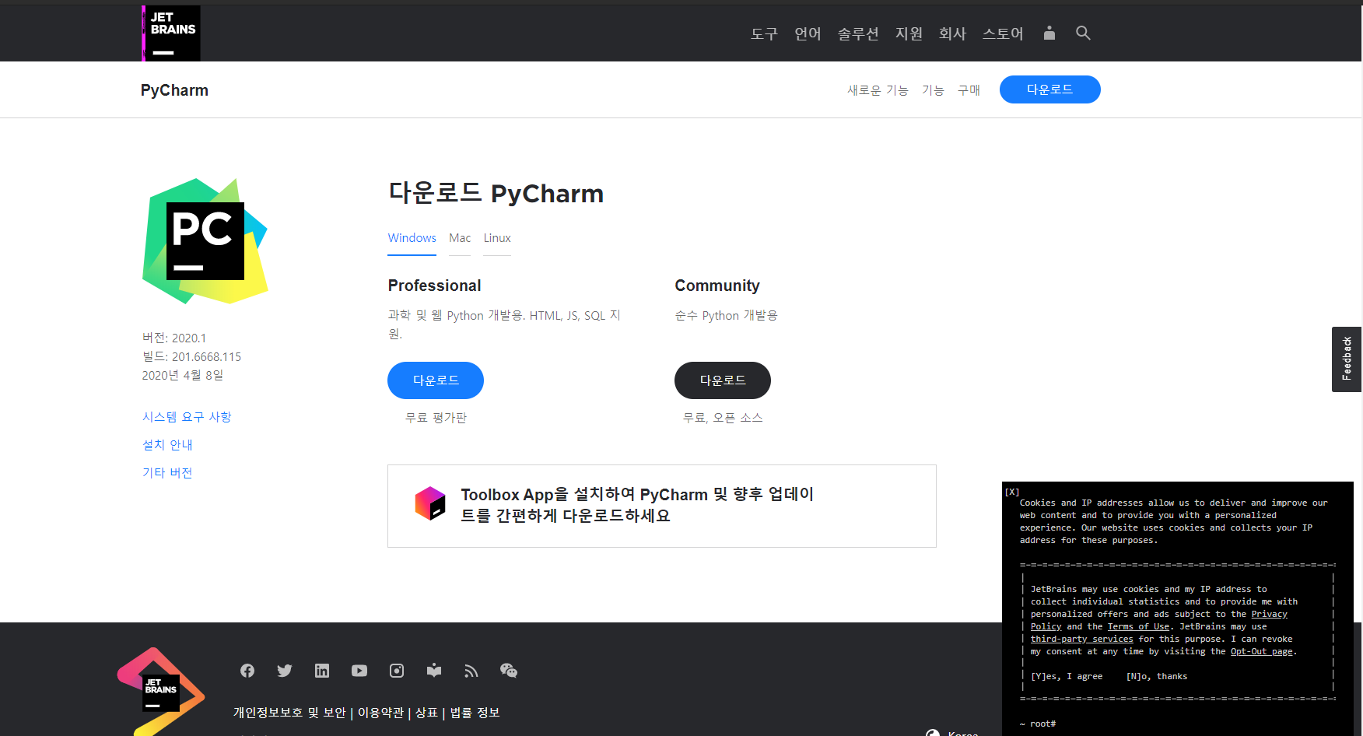Open 개인정보보호 및 보안 footer link

pyautogui.click(x=290, y=713)
